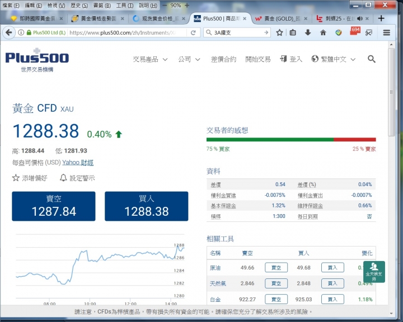Click the browser search box with 3A鑽支

click(236, 32)
